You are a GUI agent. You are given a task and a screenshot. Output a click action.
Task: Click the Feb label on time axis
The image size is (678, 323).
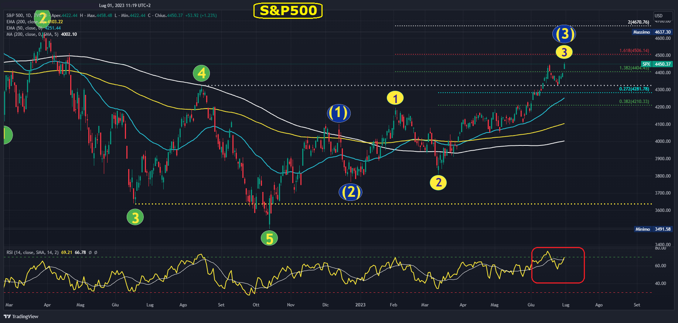tap(393, 305)
